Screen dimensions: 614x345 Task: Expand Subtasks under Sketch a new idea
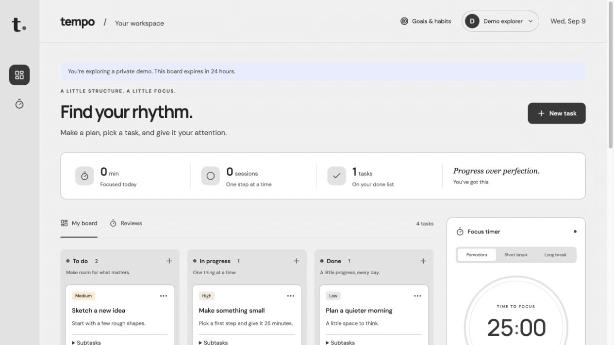point(86,342)
